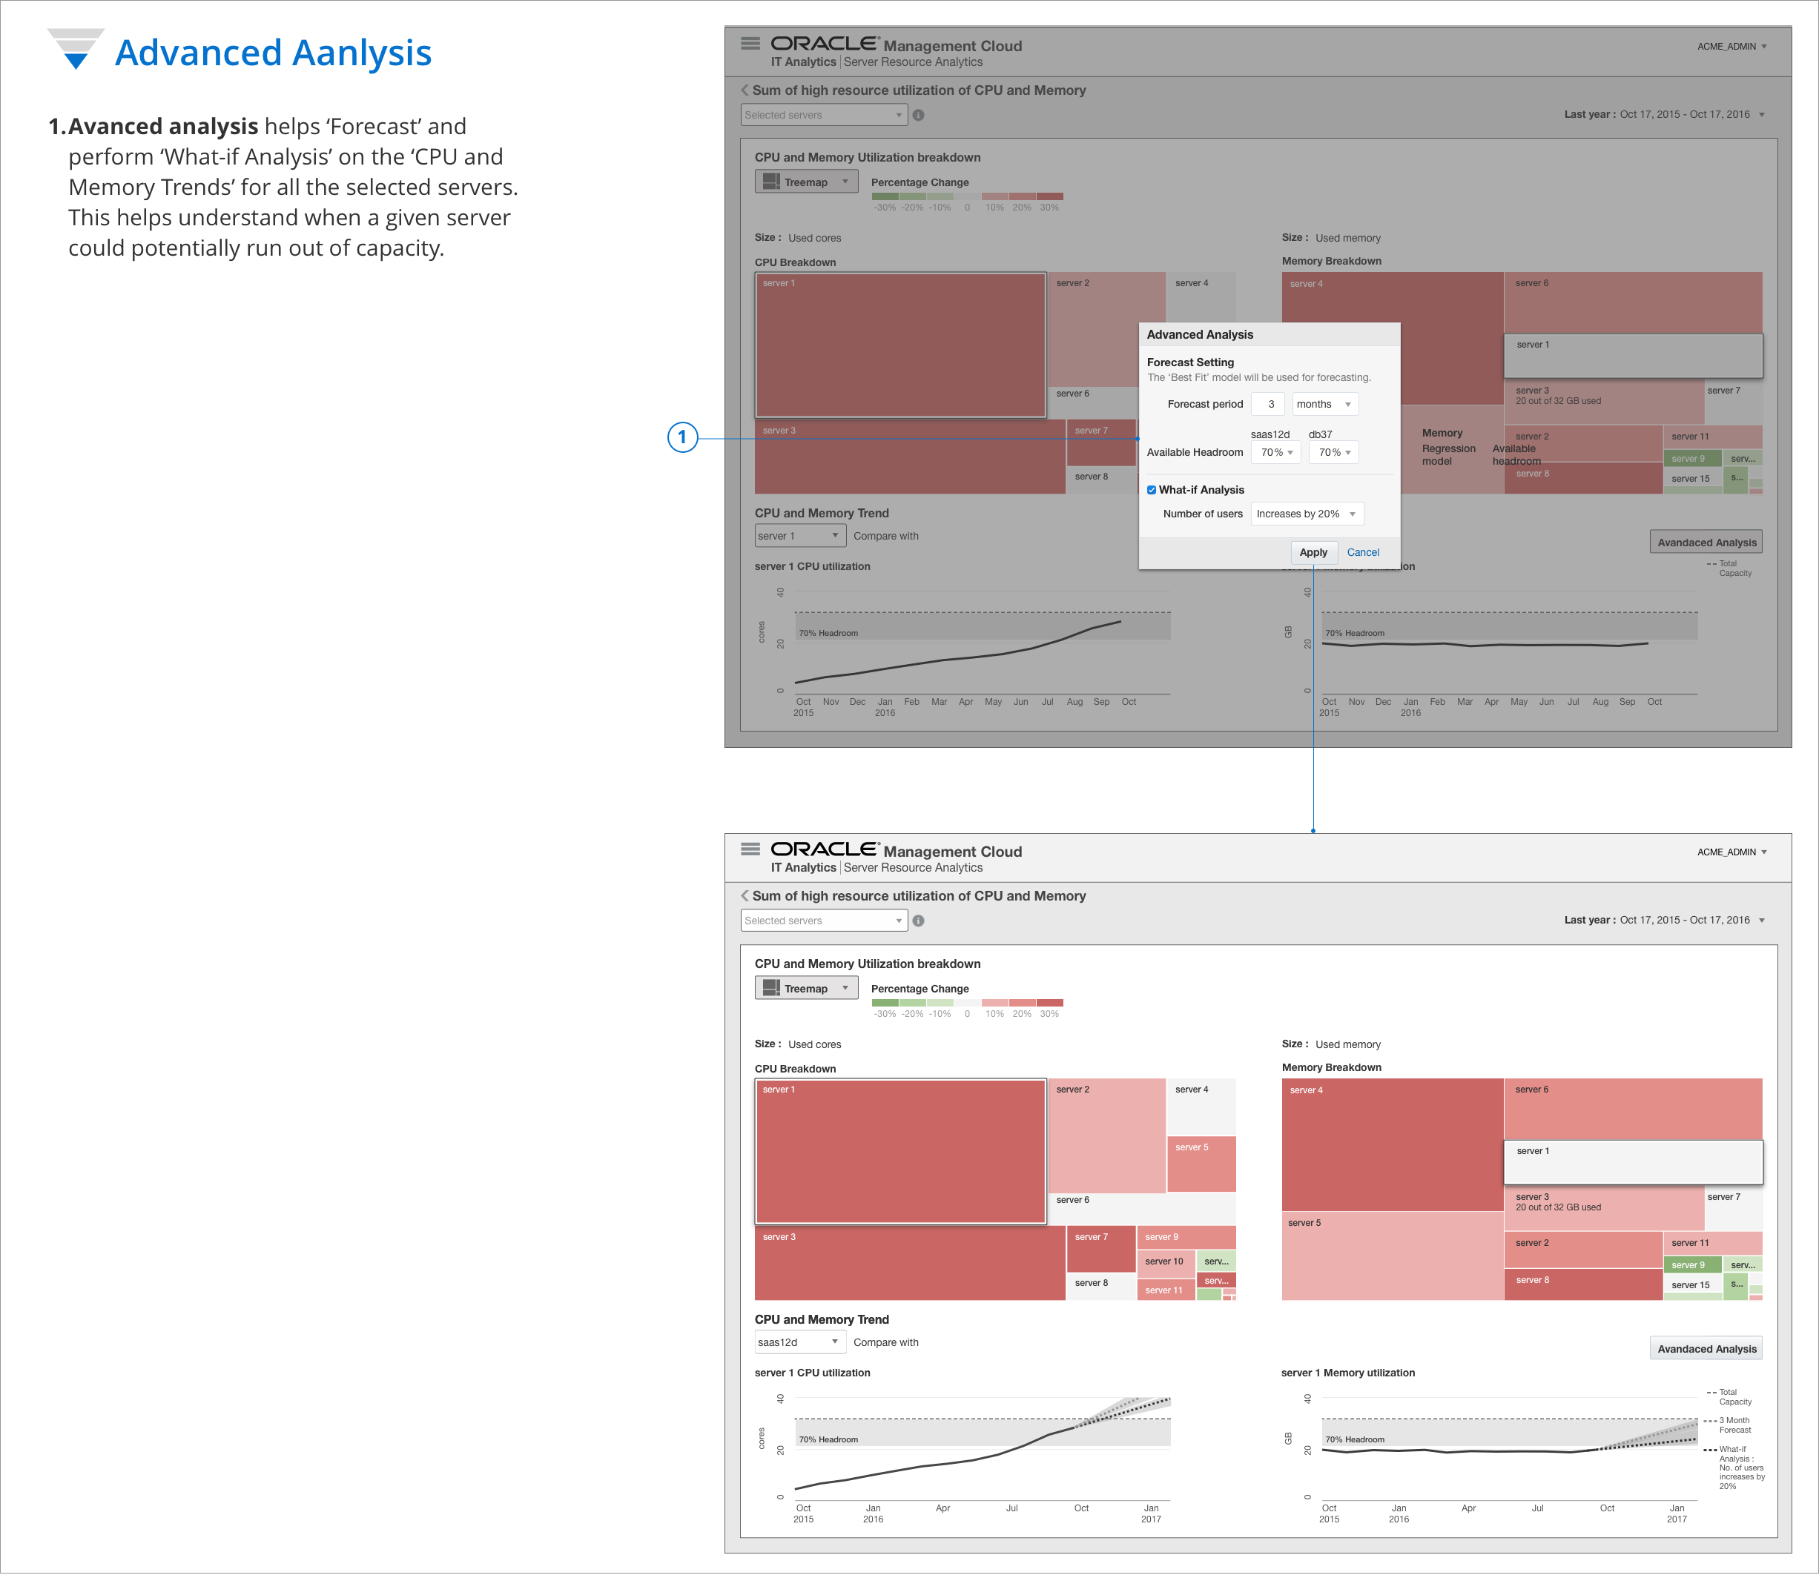Expand ACME_ADMIN user menu in the upper screen

coord(1731,47)
